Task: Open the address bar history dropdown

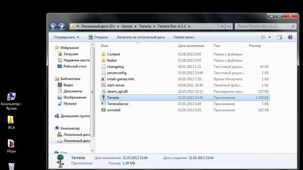Action: tap(222, 26)
